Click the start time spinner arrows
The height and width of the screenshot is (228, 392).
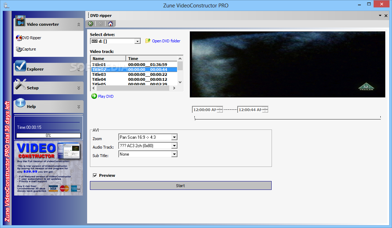220,110
